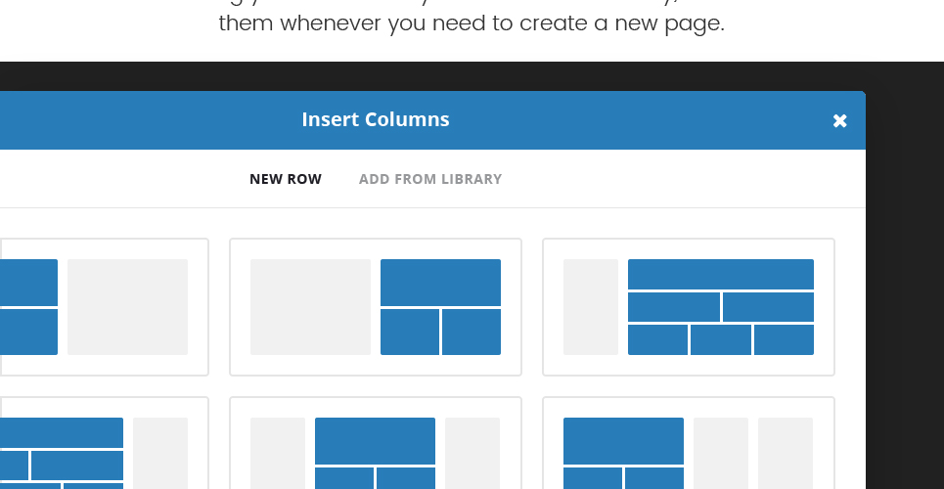Screen dimensions: 944x489
Task: Click the wide gray column left of the nested blue half
Action: tap(311, 307)
